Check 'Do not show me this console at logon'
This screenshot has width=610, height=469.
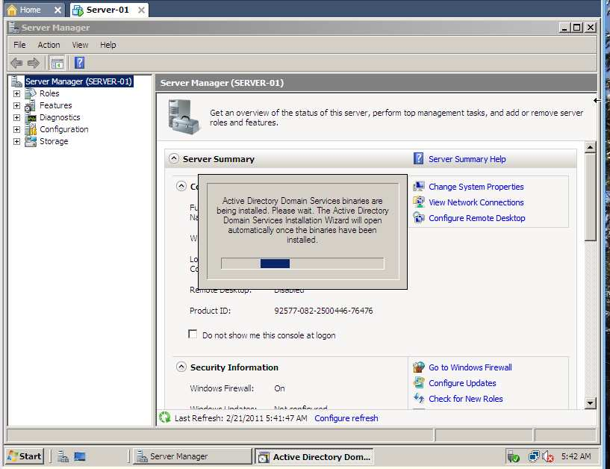pos(193,335)
